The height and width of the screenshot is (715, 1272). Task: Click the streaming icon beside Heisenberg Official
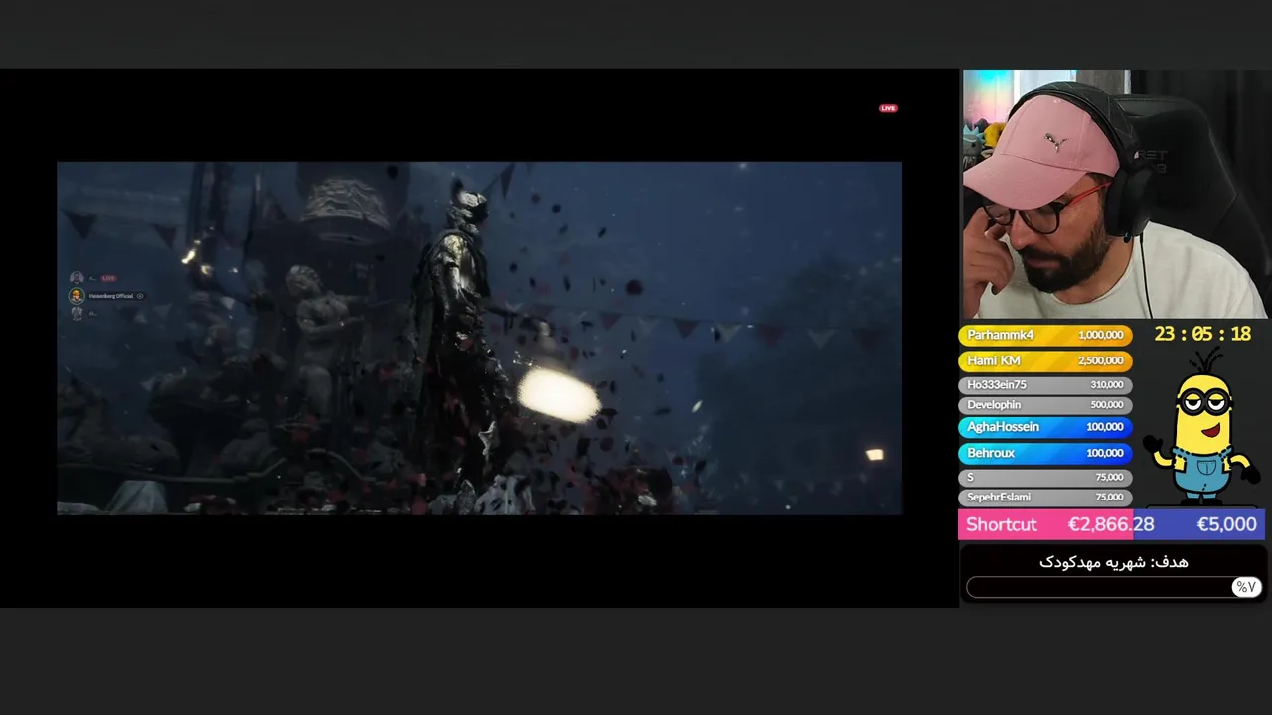tap(140, 296)
